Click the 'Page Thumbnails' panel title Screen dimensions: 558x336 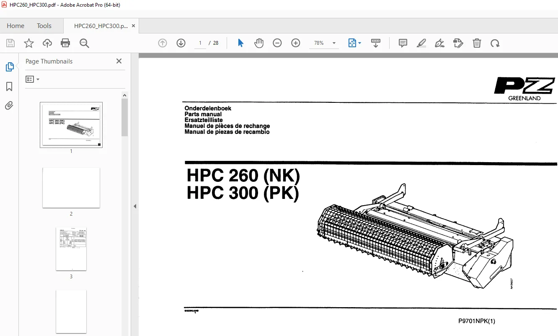click(49, 61)
